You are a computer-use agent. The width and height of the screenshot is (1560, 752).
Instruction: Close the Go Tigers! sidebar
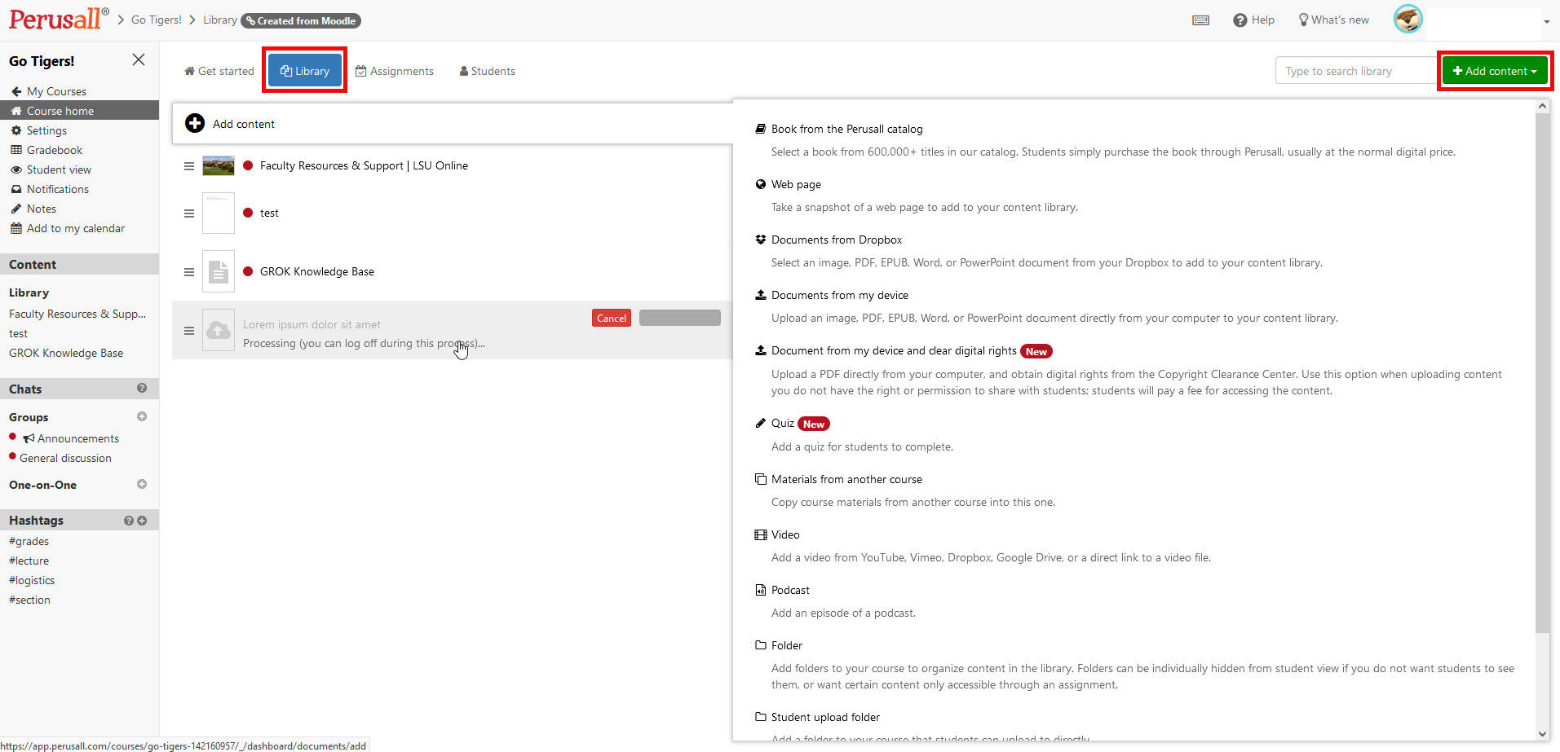[139, 59]
